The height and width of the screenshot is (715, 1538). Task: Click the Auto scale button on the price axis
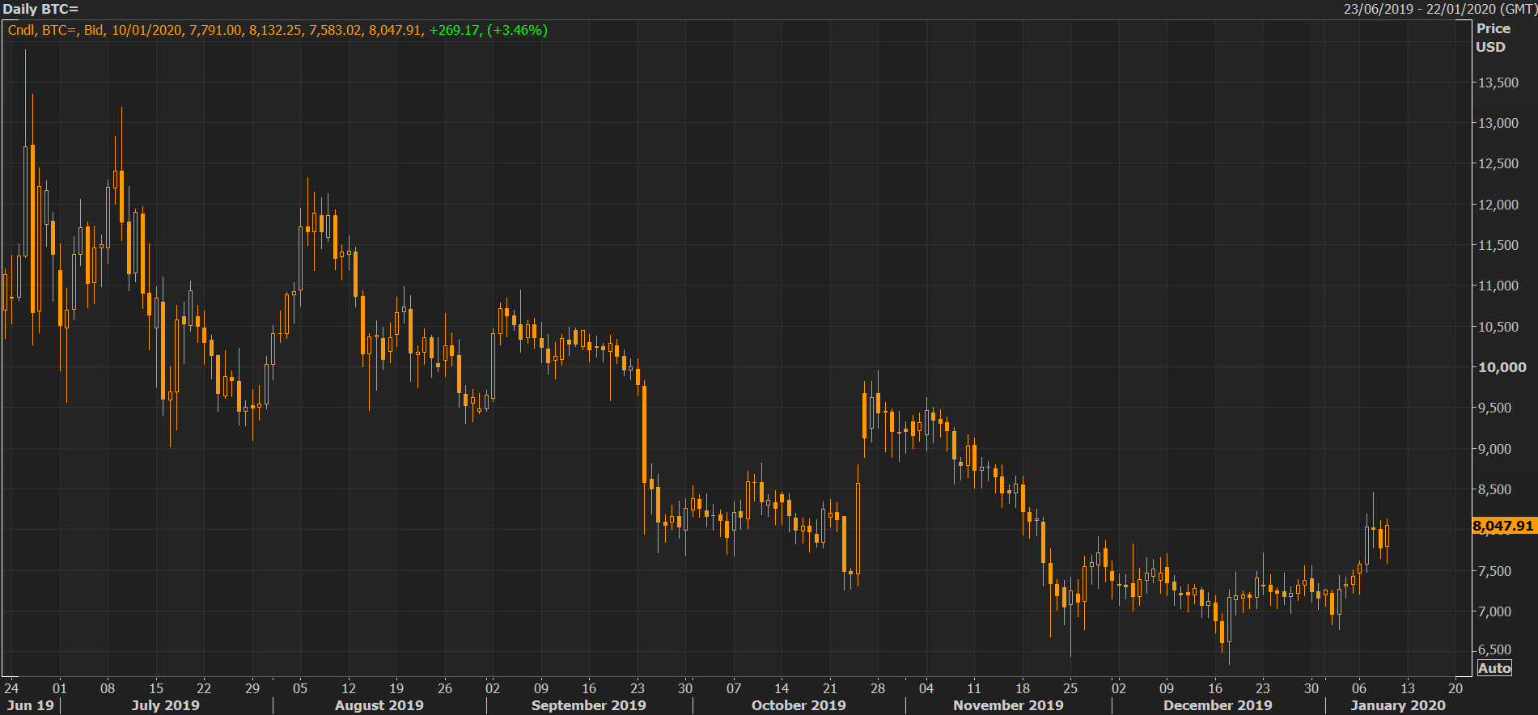[1494, 668]
